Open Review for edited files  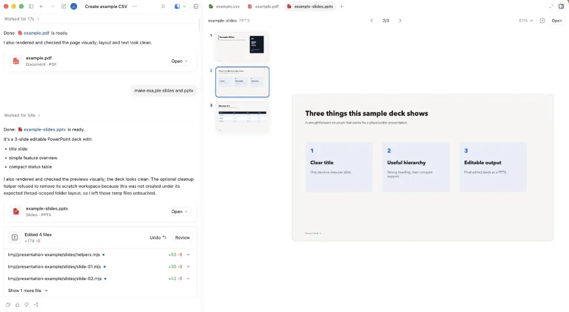(182, 238)
